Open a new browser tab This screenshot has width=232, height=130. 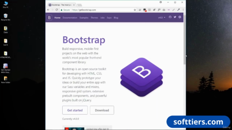80,5
